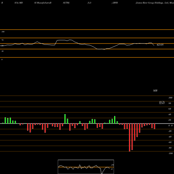174x174 pixels.
Task: Click the longest red histogram bar
Action: [129, 137]
